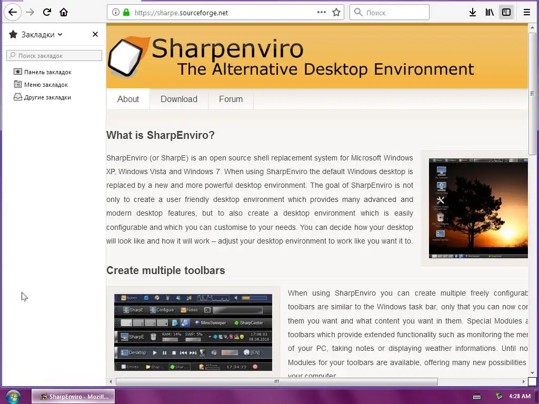The width and height of the screenshot is (539, 404).
Task: Open the sunset desktop screenshot thumbnail
Action: (x=478, y=208)
